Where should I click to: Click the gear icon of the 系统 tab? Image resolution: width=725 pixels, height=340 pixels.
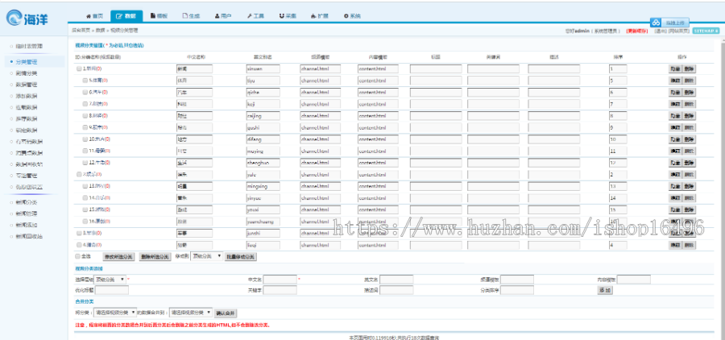coord(346,16)
